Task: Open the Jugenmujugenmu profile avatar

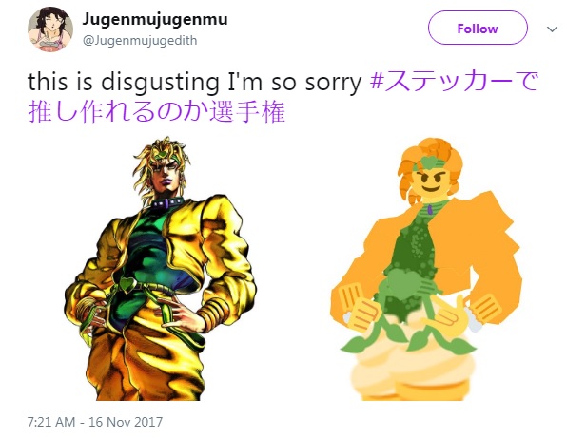Action: [x=50, y=29]
